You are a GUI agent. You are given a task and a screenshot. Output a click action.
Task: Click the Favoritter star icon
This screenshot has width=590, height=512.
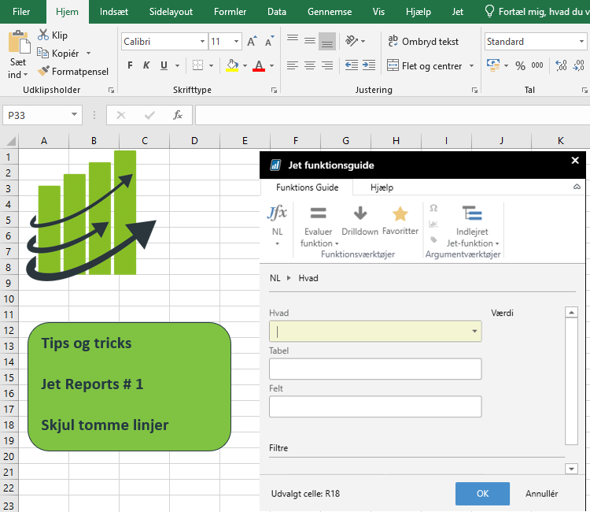click(x=400, y=213)
